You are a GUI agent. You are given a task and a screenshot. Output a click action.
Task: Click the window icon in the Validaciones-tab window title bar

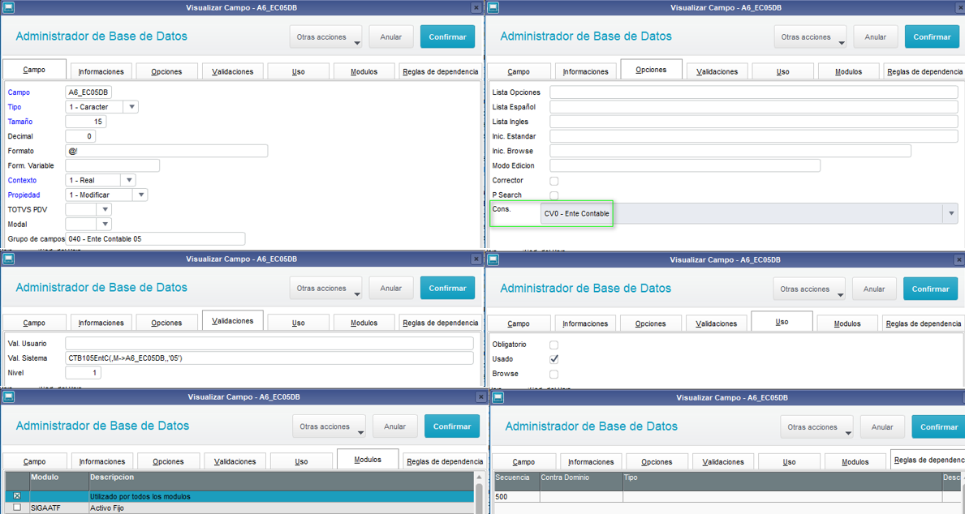(x=9, y=259)
